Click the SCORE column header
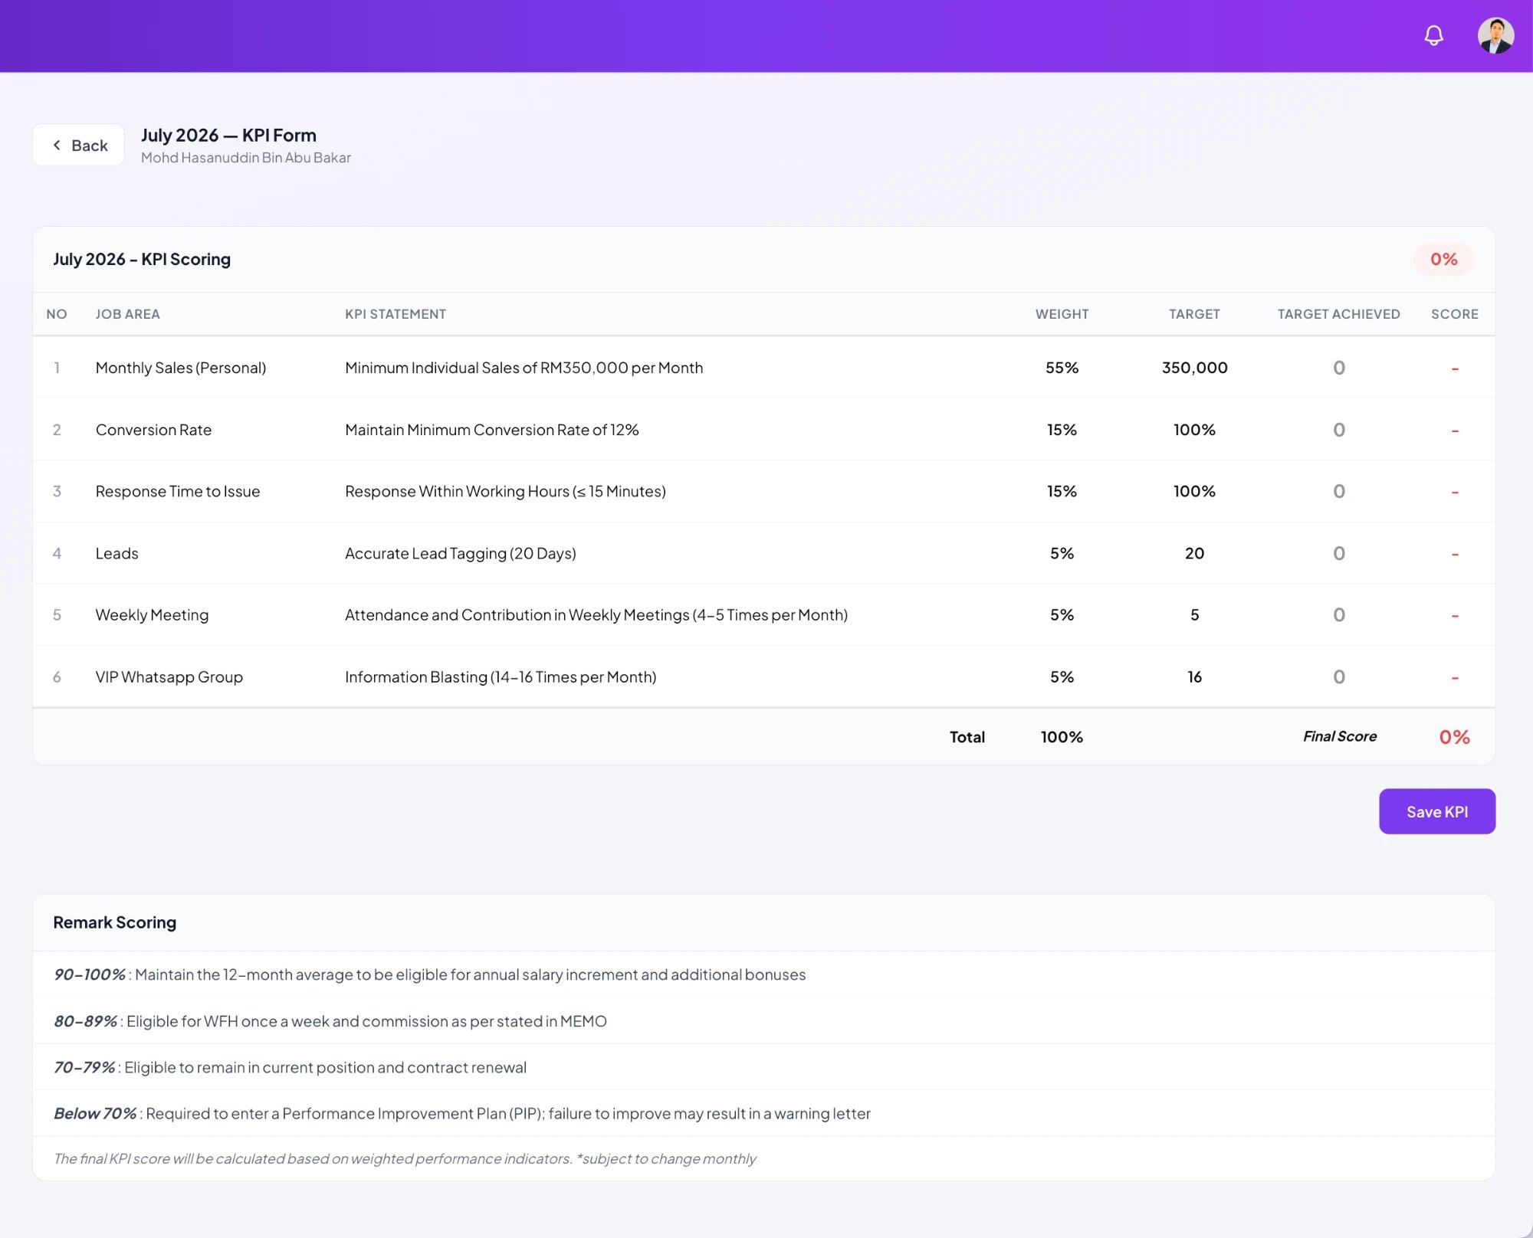This screenshot has height=1238, width=1533. 1454,314
